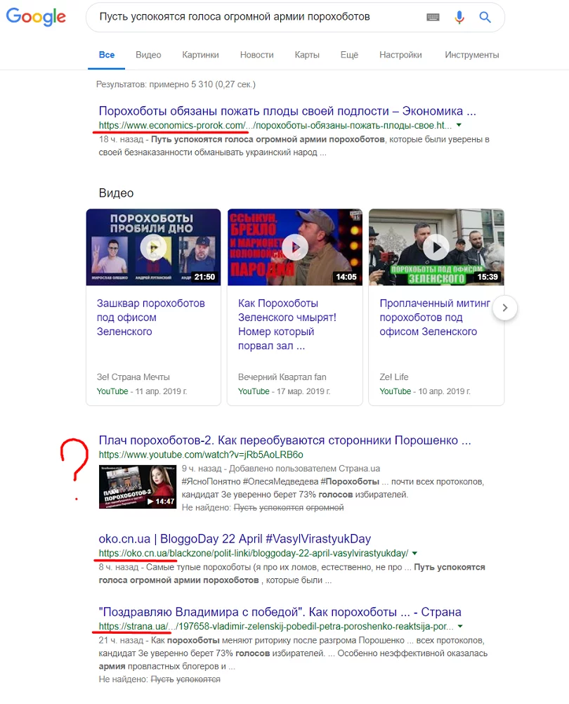Screen dimensions: 569x704
Task: Open 'Настройки' search settings
Action: pos(400,55)
